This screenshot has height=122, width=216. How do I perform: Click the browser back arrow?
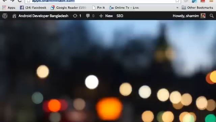click(x=4, y=1)
